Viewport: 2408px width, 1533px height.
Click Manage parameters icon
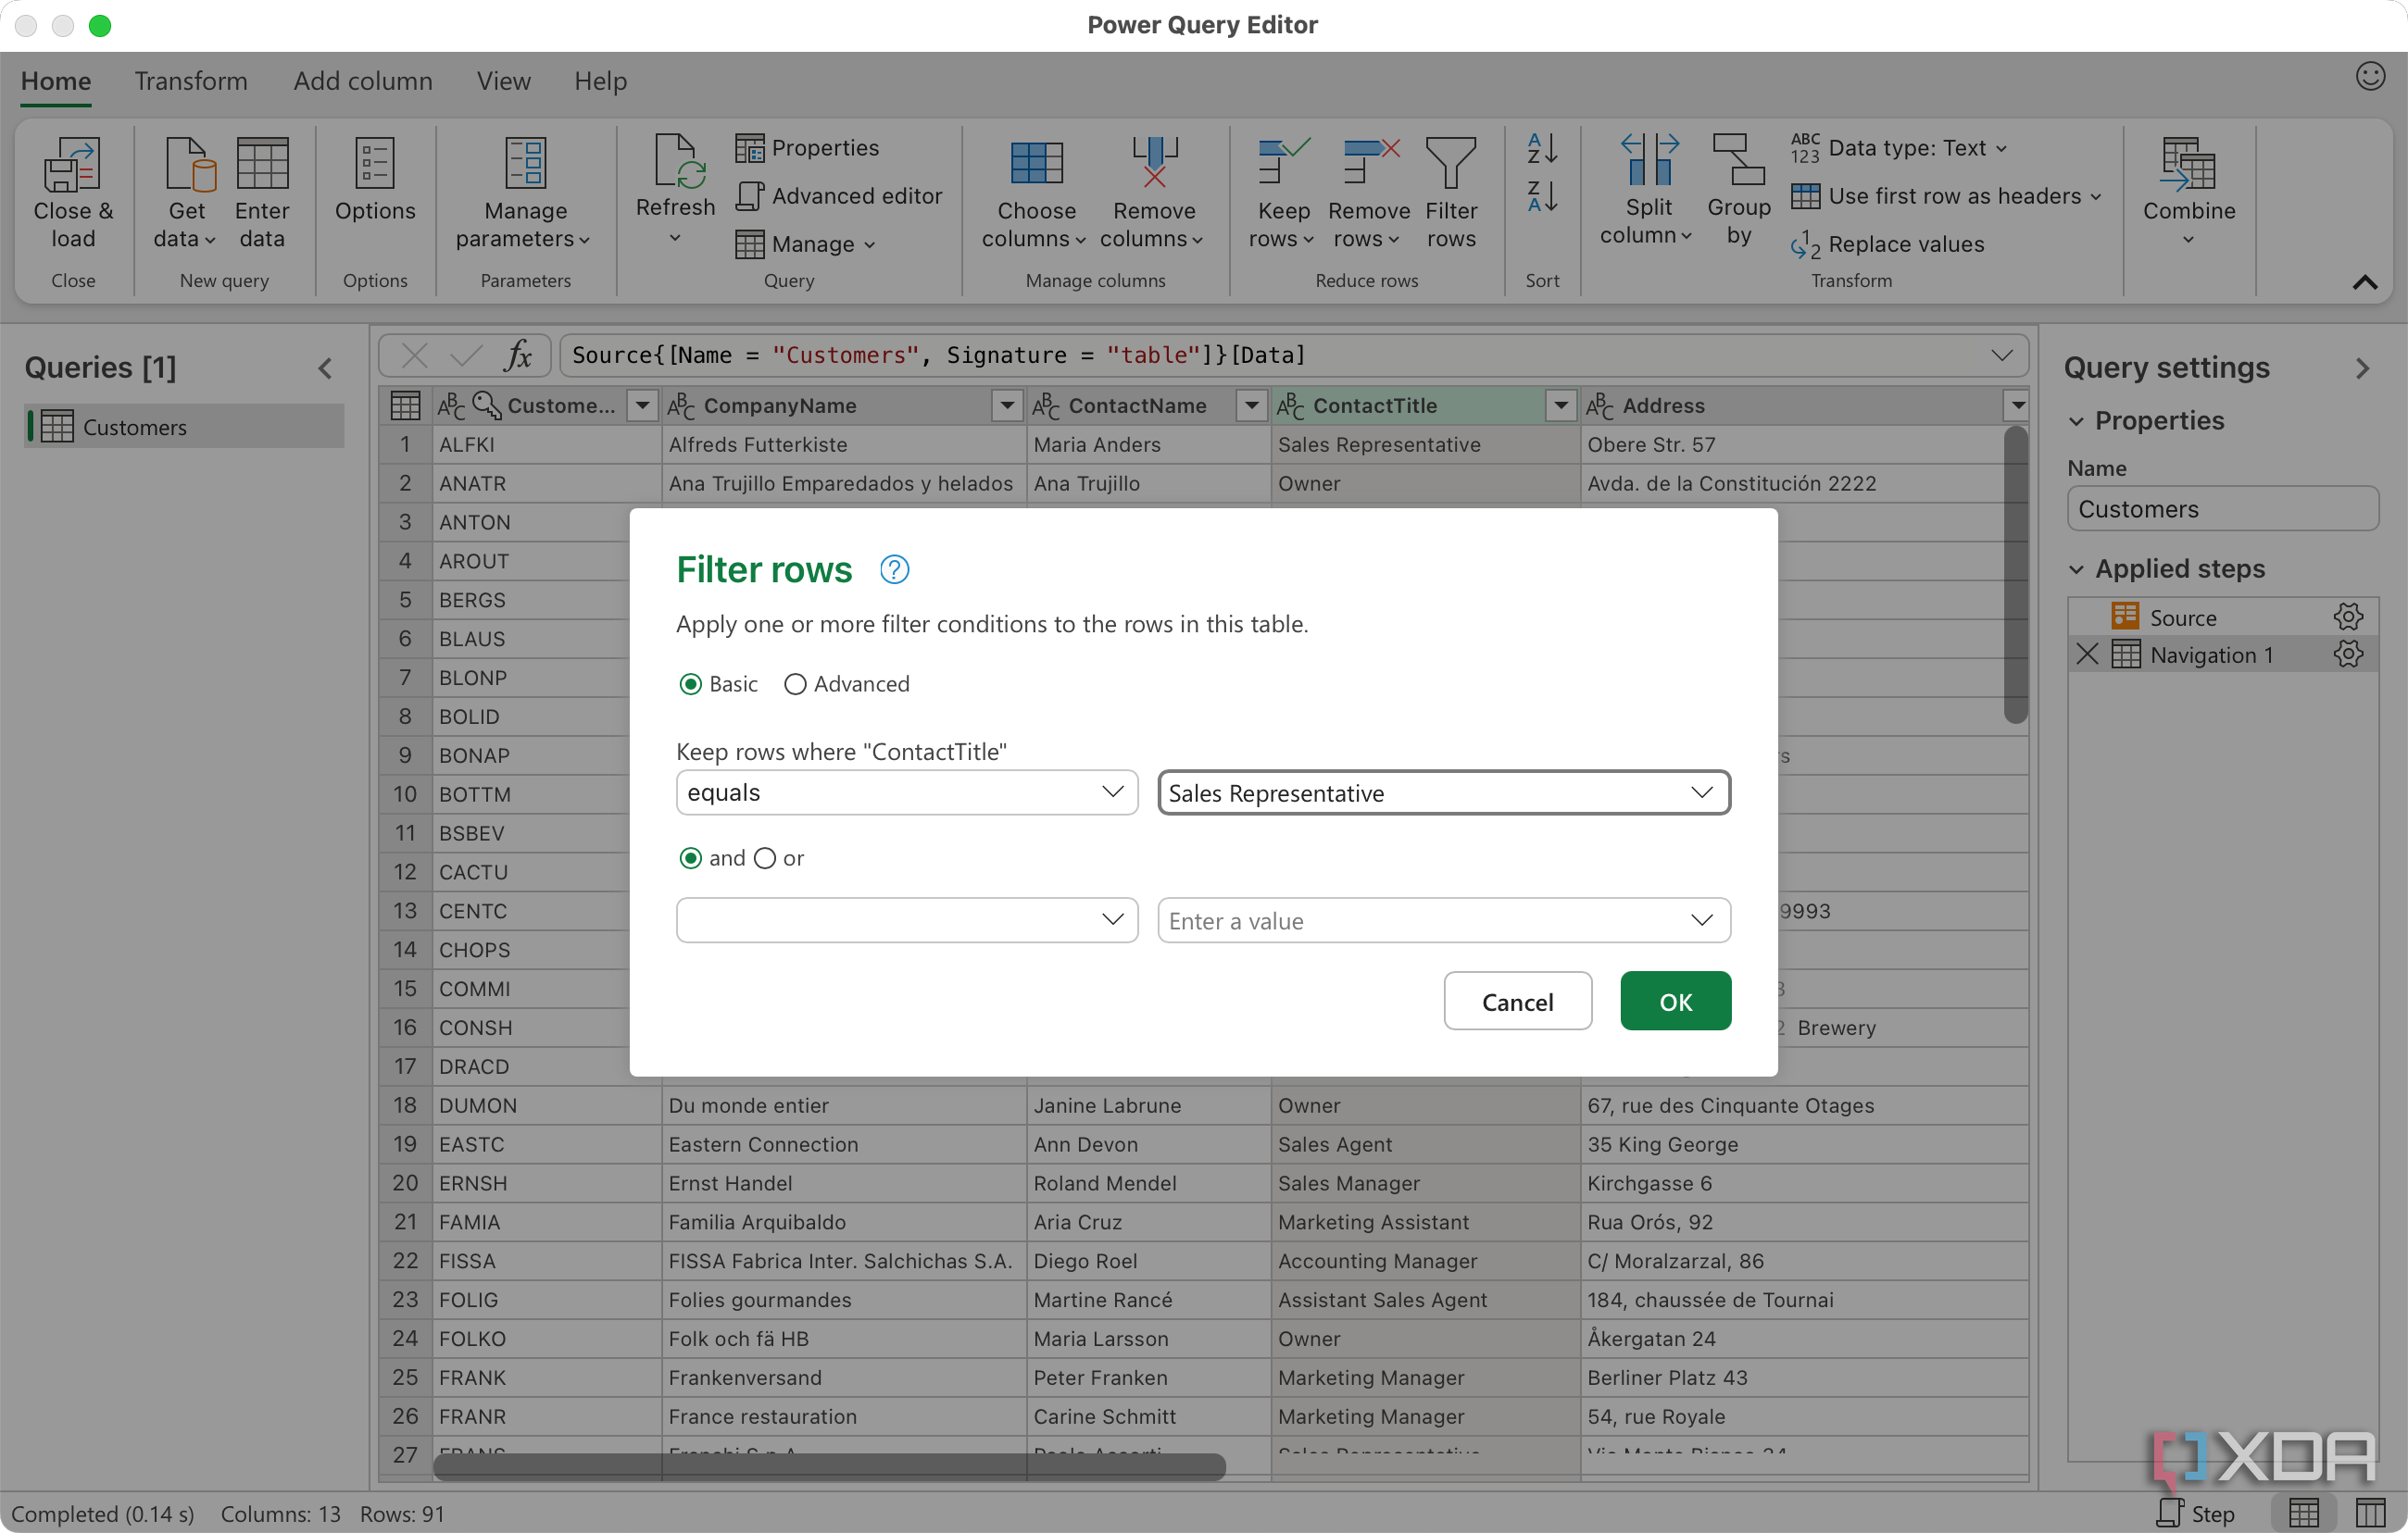pyautogui.click(x=526, y=164)
